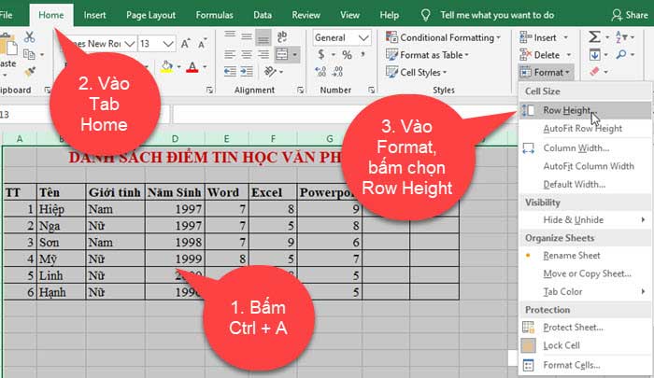This screenshot has width=654, height=378.
Task: Click the Fill Color paint bucket
Action: pyautogui.click(x=166, y=67)
